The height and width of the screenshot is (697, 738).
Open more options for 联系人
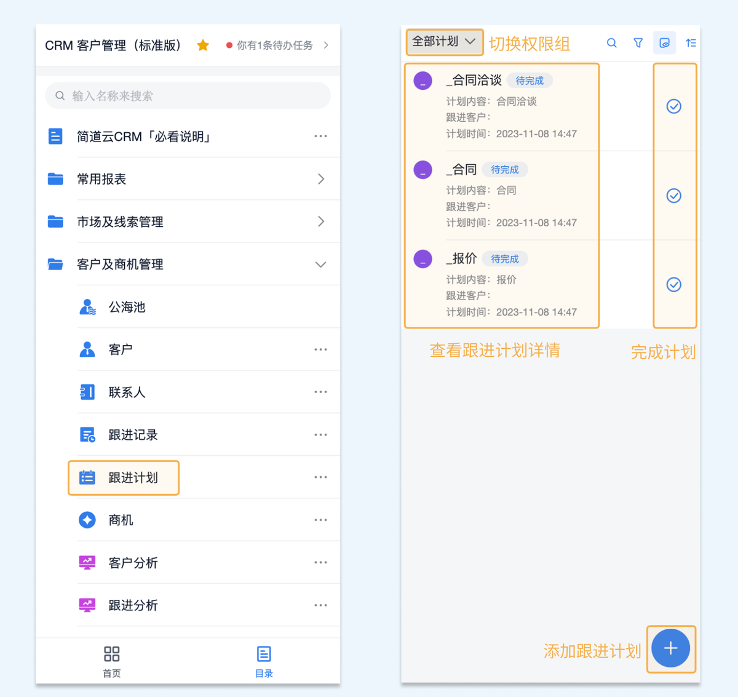pos(320,392)
